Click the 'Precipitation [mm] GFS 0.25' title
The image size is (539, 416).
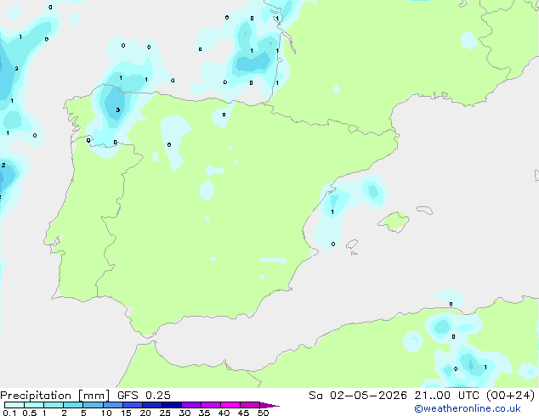[x=85, y=396]
